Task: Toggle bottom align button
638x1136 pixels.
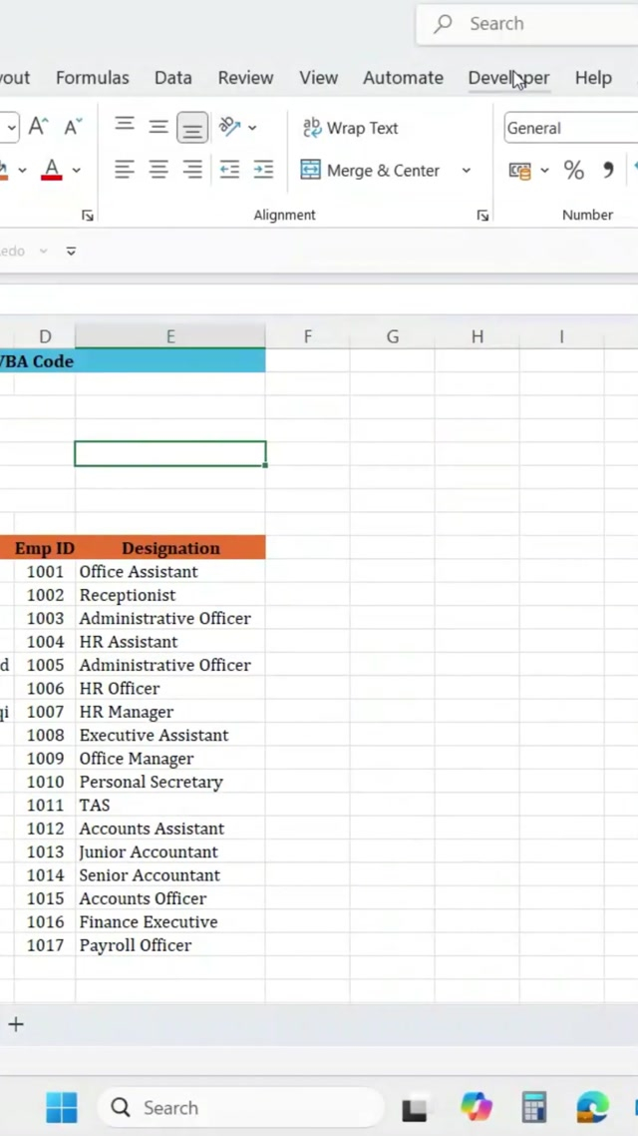Action: [x=192, y=127]
